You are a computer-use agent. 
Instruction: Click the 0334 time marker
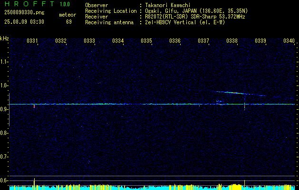[118, 40]
